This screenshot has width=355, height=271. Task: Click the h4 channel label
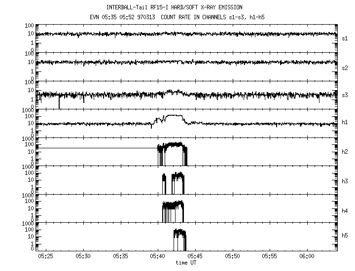[345, 211]
